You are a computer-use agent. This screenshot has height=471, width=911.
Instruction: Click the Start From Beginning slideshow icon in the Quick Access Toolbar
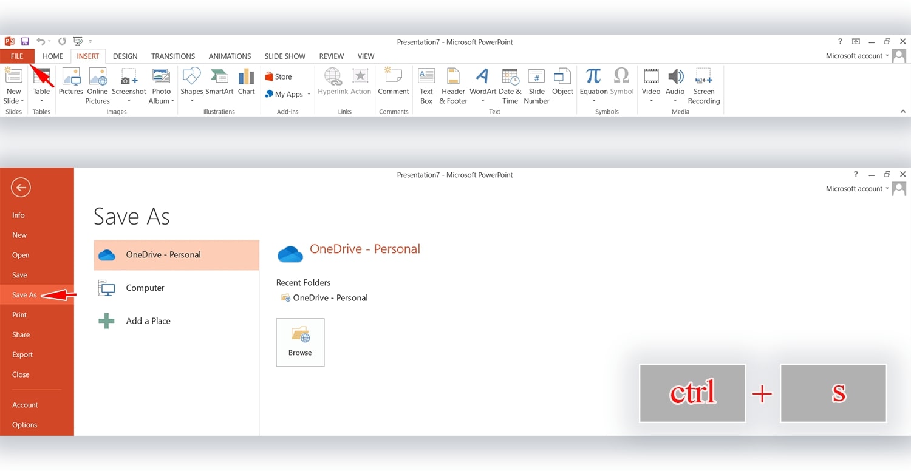tap(78, 41)
